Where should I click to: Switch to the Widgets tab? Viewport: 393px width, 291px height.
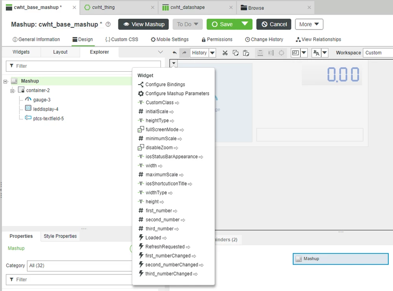[x=21, y=52]
